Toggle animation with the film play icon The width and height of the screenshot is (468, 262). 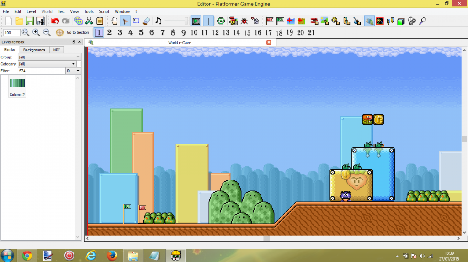pyautogui.click(x=196, y=21)
